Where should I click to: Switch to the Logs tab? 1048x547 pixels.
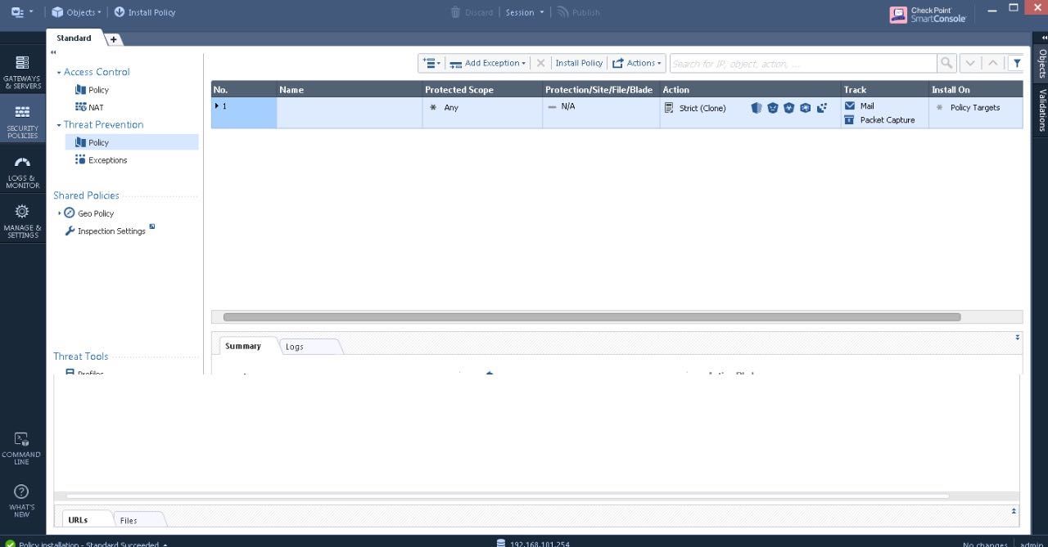pos(295,347)
